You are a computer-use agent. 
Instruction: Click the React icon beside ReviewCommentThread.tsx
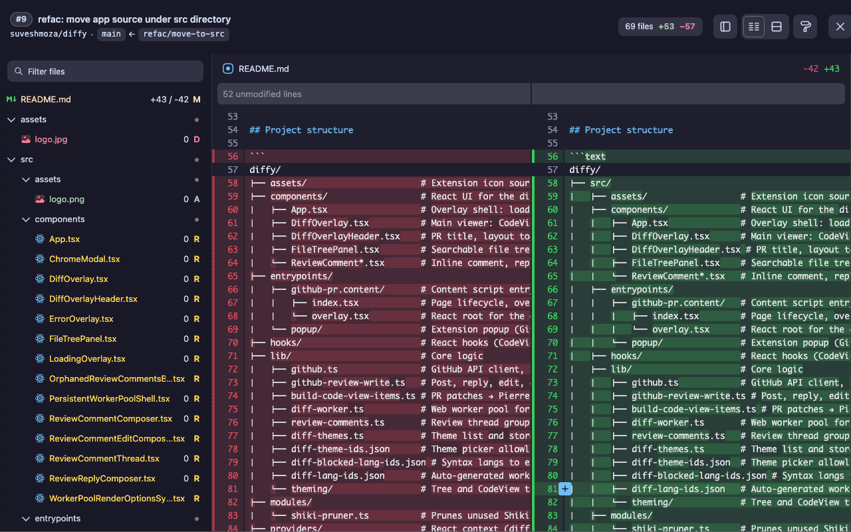pos(40,458)
